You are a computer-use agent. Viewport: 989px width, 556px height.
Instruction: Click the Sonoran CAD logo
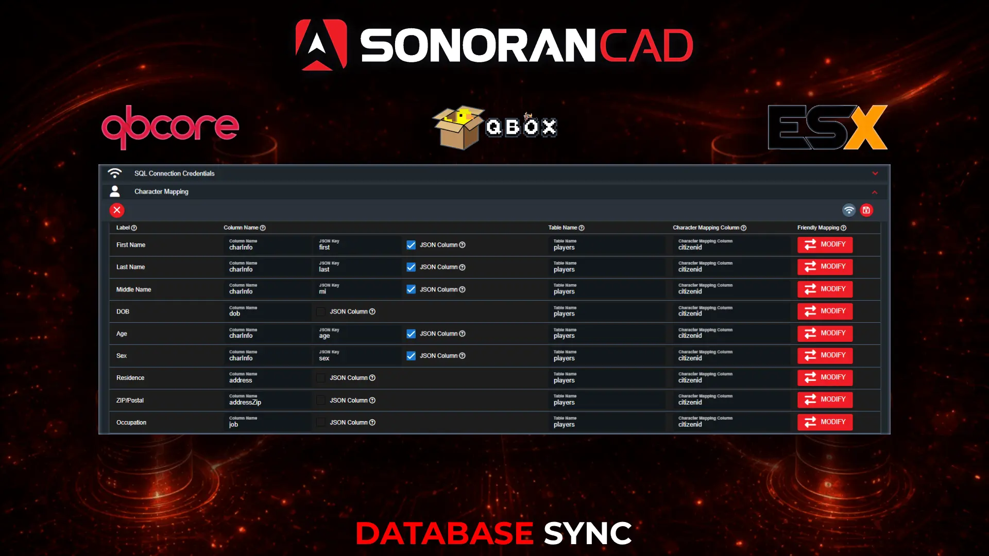click(494, 45)
